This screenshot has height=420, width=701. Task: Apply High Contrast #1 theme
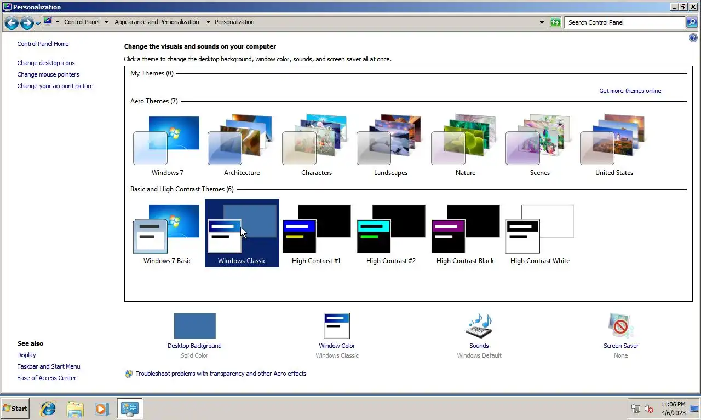[316, 234]
